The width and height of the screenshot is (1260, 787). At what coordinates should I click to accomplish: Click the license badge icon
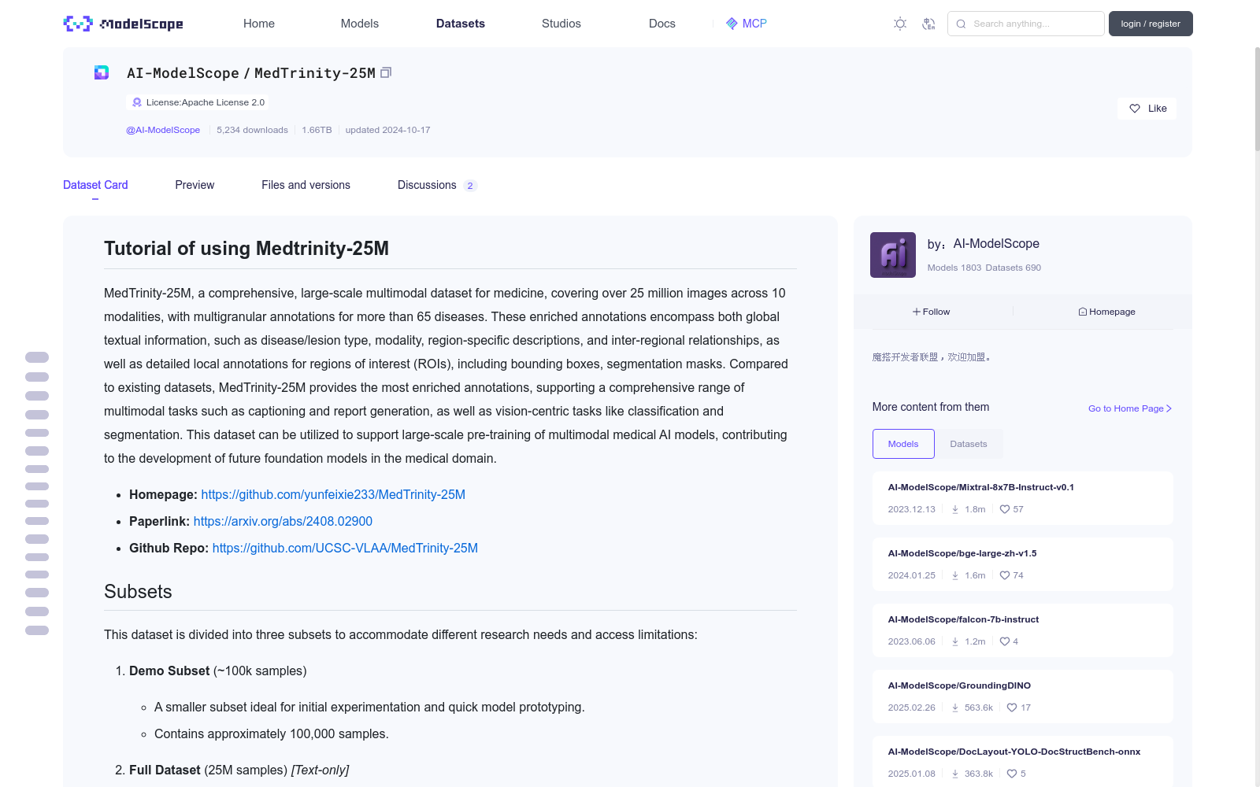[137, 102]
